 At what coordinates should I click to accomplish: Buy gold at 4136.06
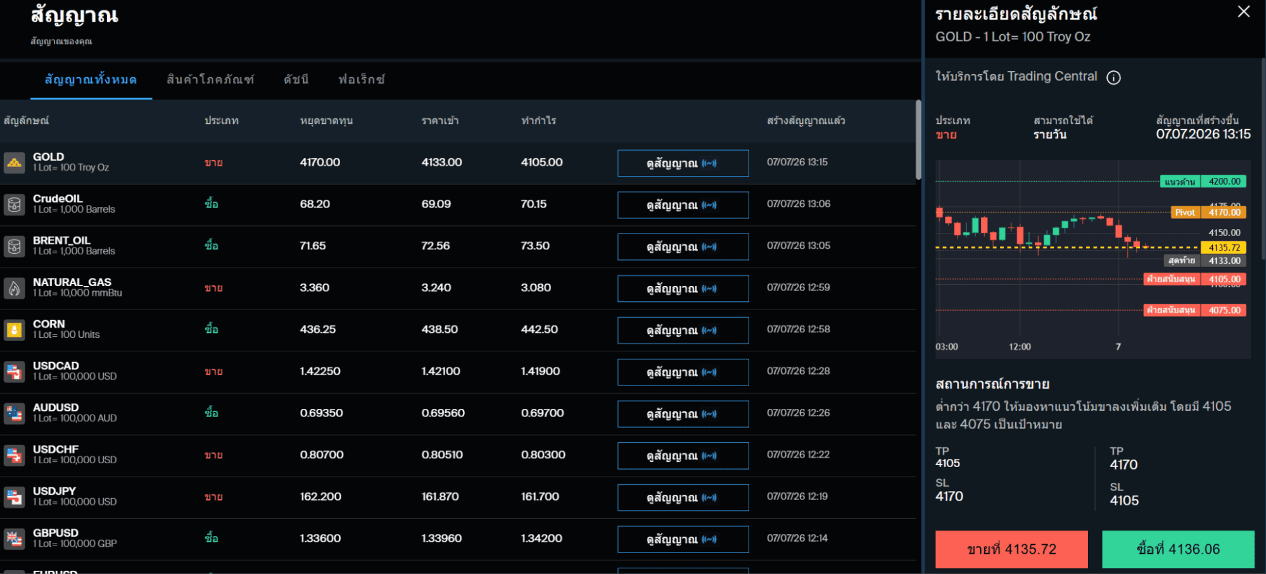1178,549
